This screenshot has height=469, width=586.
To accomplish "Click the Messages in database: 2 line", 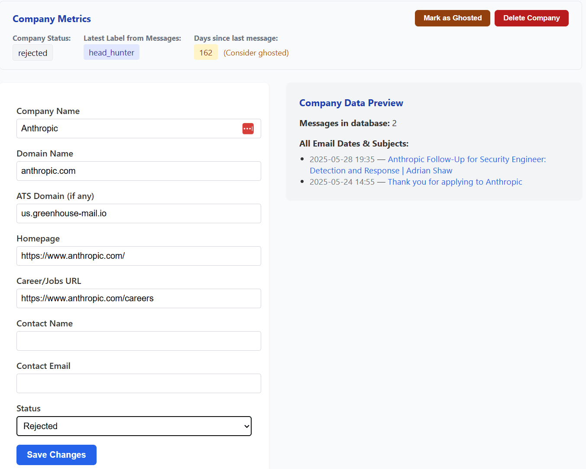I will [x=348, y=124].
